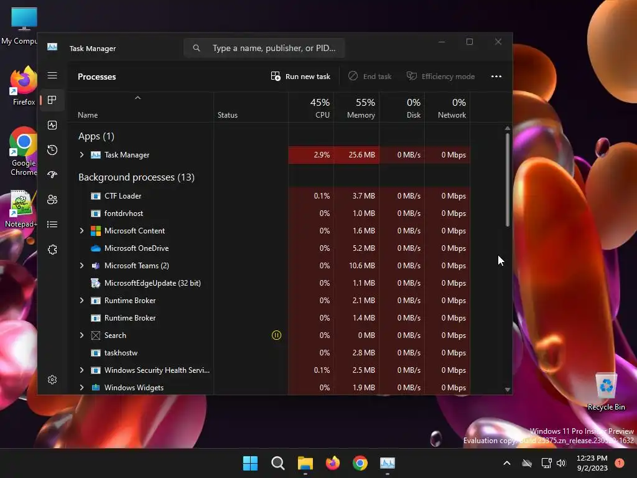Toggle sort arrow above Name column
637x478 pixels.
(137, 98)
